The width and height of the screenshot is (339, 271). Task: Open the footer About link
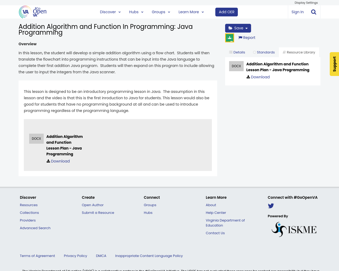point(211,205)
